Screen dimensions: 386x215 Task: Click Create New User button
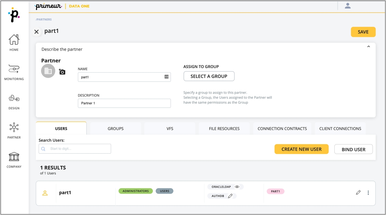[x=301, y=149]
